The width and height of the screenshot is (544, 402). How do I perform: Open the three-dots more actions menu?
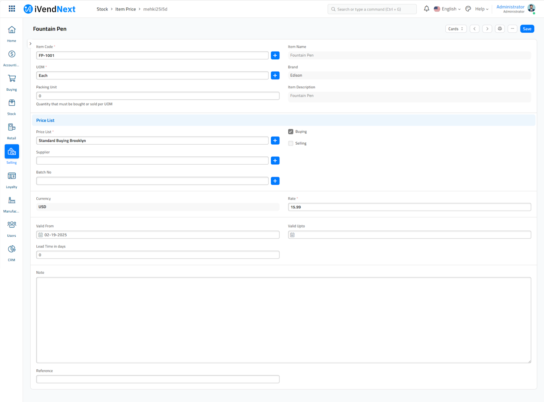(x=512, y=29)
